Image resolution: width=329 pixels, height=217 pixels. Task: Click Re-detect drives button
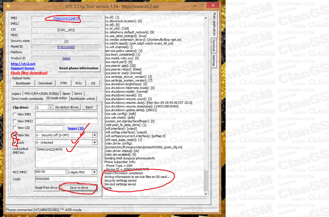[x=67, y=107]
